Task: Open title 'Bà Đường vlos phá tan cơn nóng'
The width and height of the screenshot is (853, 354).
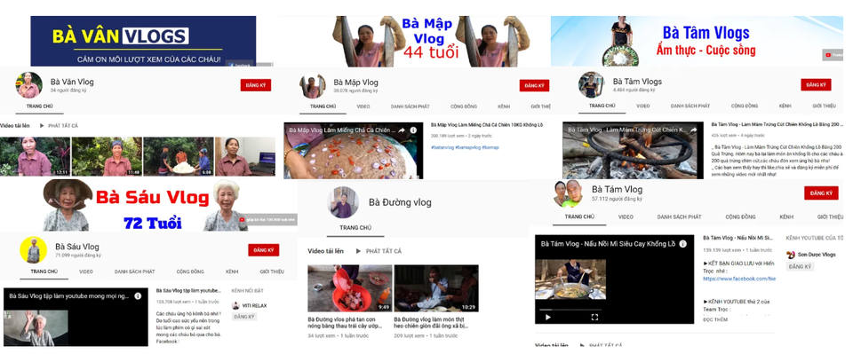Action: click(x=346, y=323)
